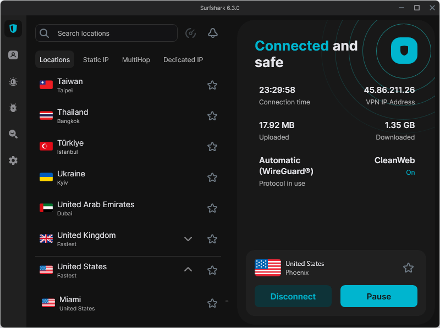Open the Alert person icon in sidebar

tap(13, 55)
